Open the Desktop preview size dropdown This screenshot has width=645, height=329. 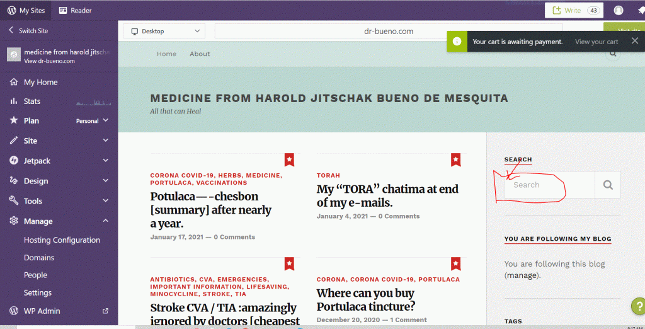[164, 31]
